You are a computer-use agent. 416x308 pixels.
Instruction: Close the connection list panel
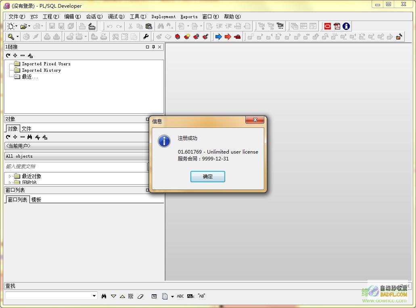tap(159, 47)
